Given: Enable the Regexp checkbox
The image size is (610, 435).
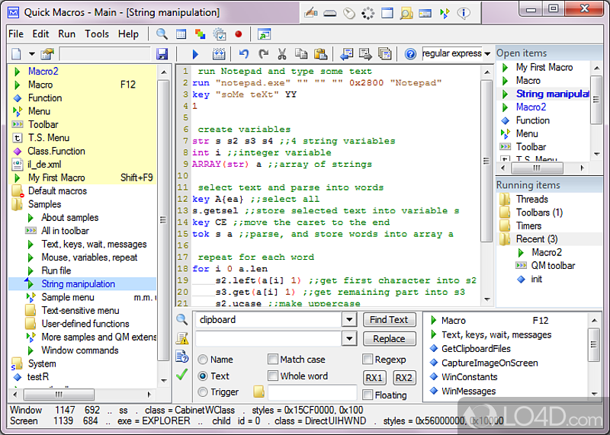Looking at the screenshot, I should [368, 360].
